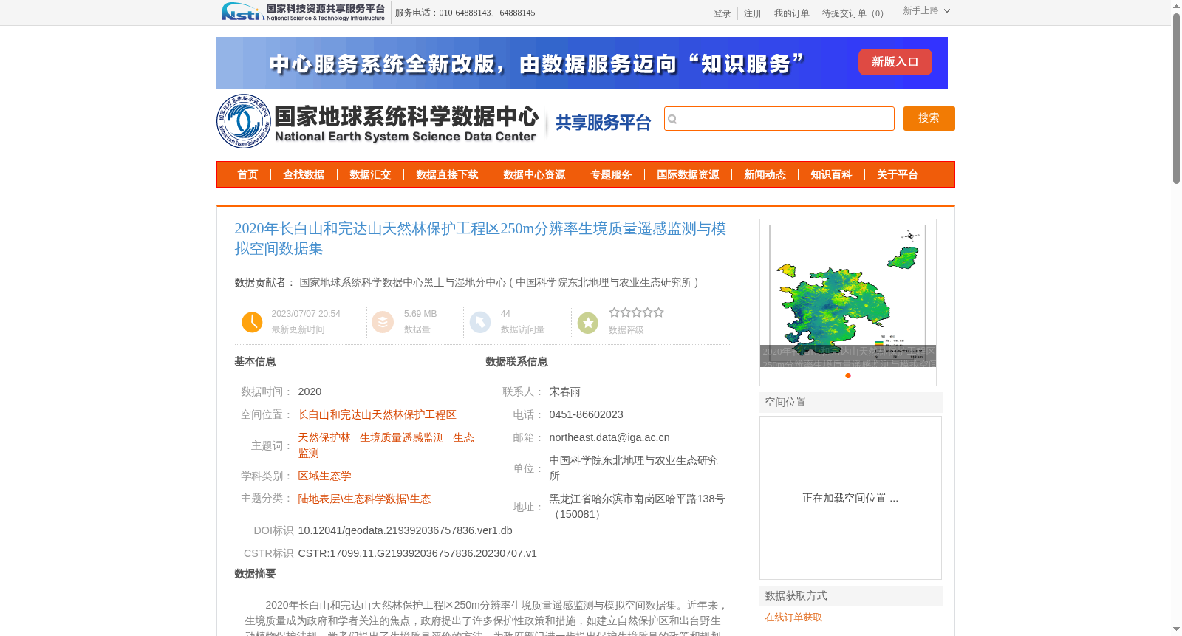
Task: Click data size 5.69 MB text
Action: tap(420, 314)
